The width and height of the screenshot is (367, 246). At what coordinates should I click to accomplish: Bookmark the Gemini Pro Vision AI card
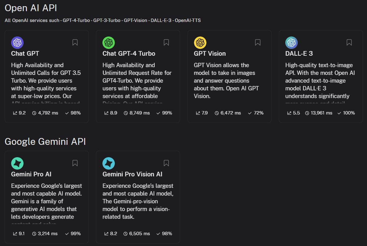166,163
